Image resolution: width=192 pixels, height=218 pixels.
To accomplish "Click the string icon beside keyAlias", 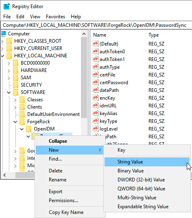I will point(96,113).
